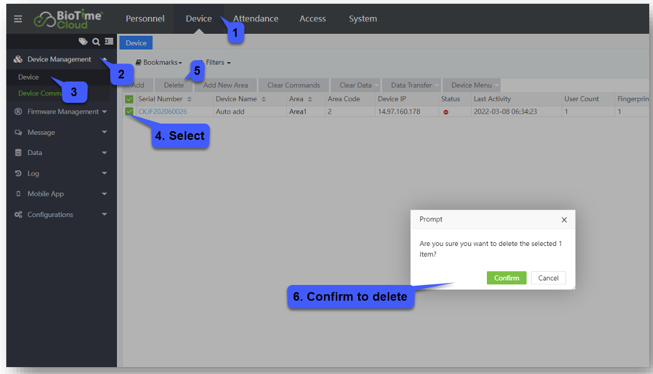
Task: Click the Configurations gears icon
Action: tap(18, 215)
